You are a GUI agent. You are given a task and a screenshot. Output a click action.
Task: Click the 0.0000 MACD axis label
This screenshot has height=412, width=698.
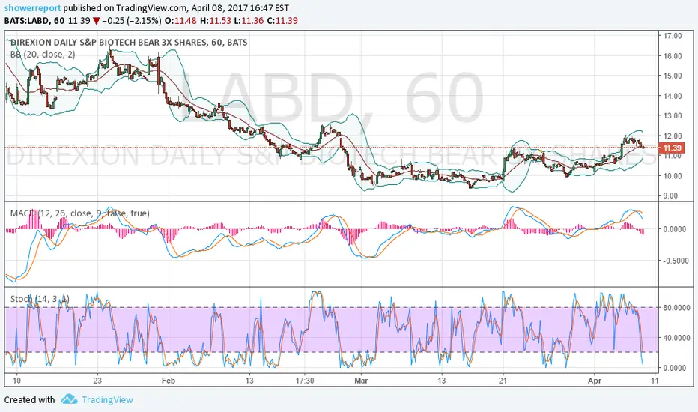(674, 229)
